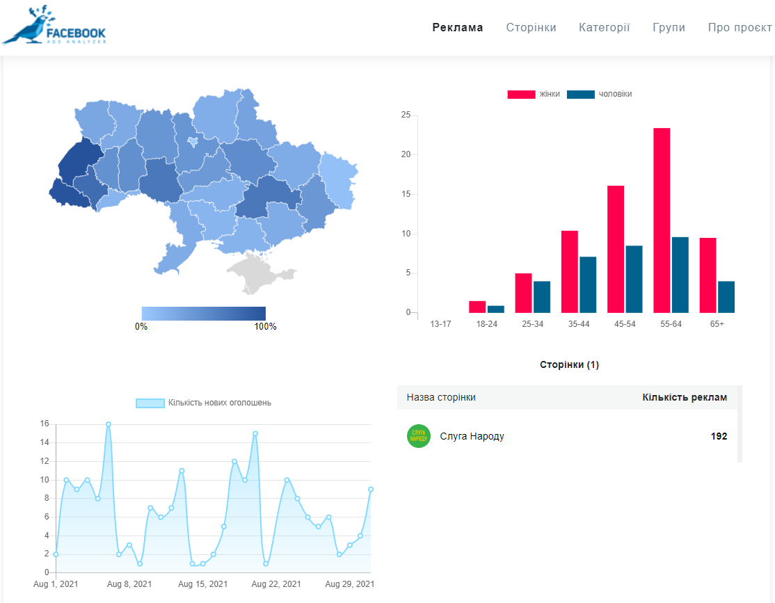This screenshot has width=775, height=603.
Task: Toggle the чоловіки legend series
Action: [x=599, y=94]
